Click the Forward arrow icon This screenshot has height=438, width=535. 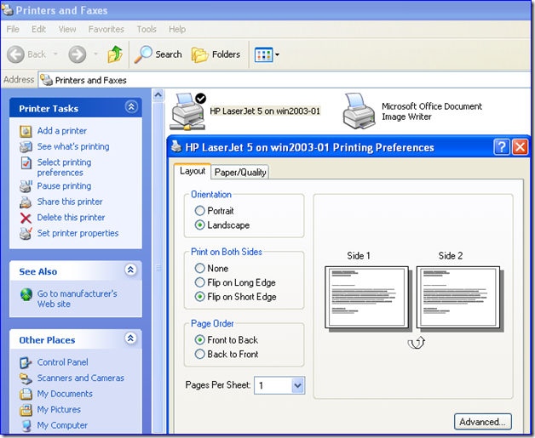tap(78, 54)
